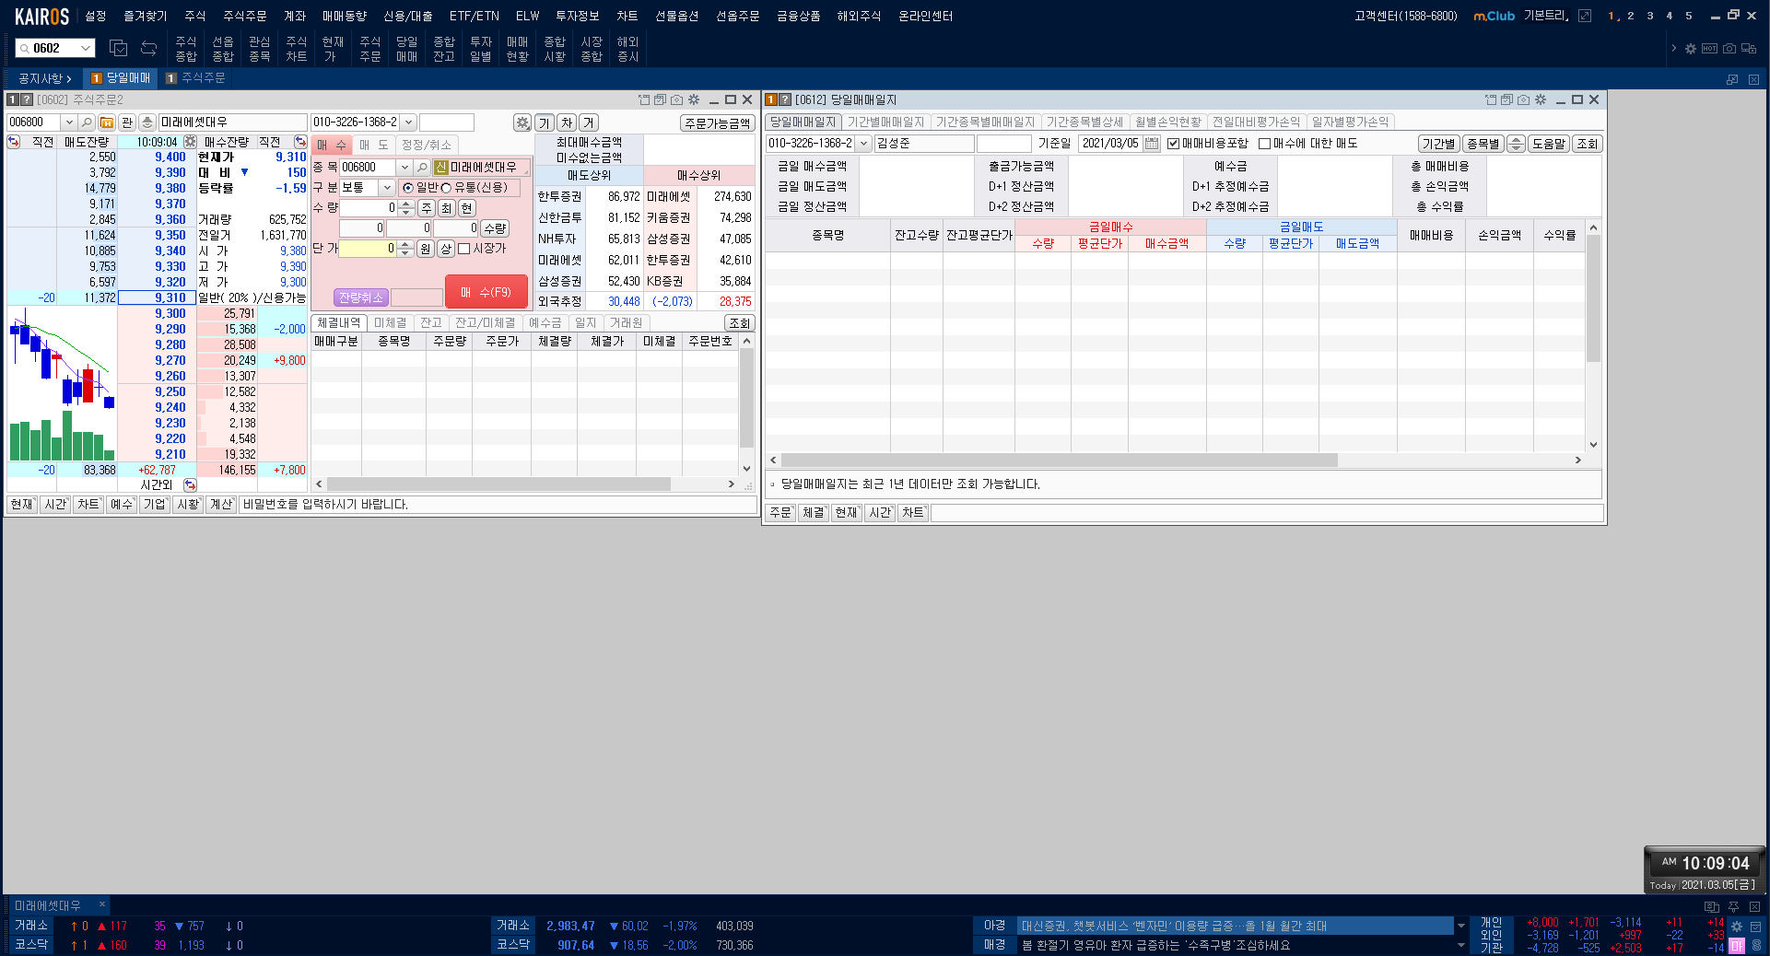Click the 9,310 price in order book
The height and width of the screenshot is (956, 1770).
pyautogui.click(x=157, y=297)
